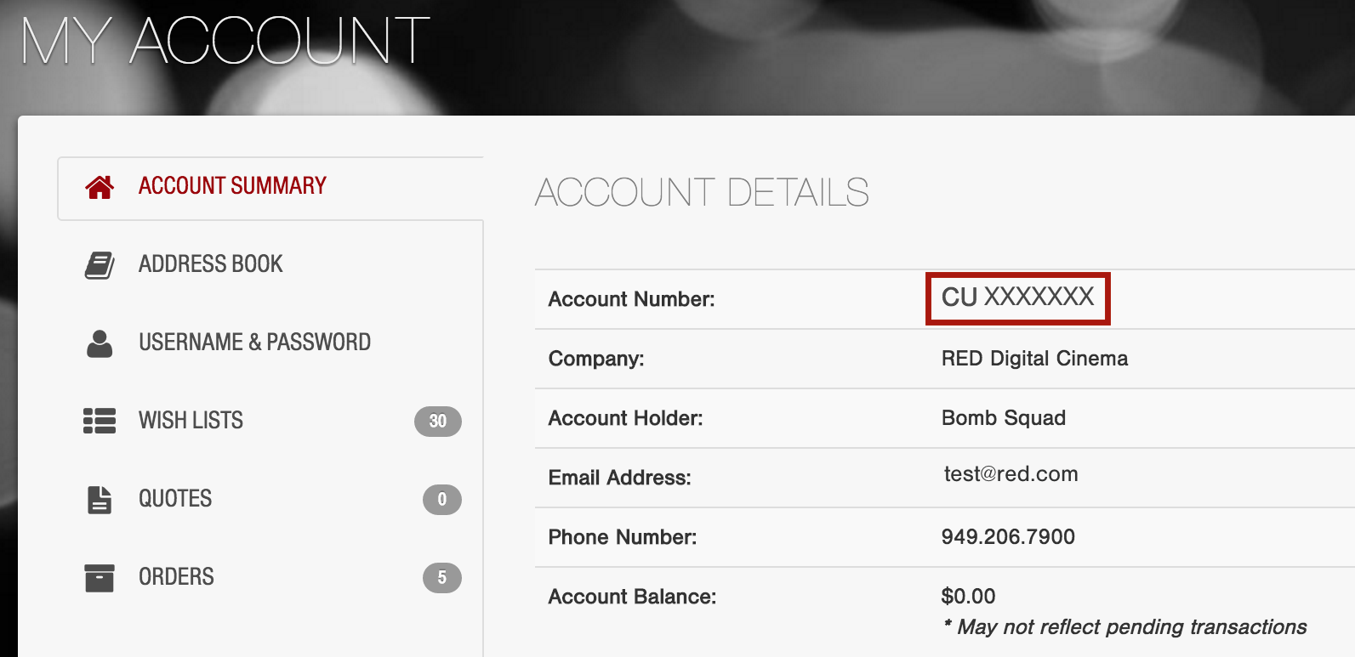Click the My Account page heading

click(x=225, y=41)
